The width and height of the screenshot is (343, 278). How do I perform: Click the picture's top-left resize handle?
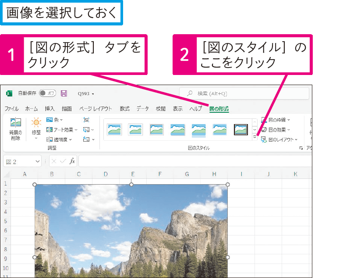(35, 185)
